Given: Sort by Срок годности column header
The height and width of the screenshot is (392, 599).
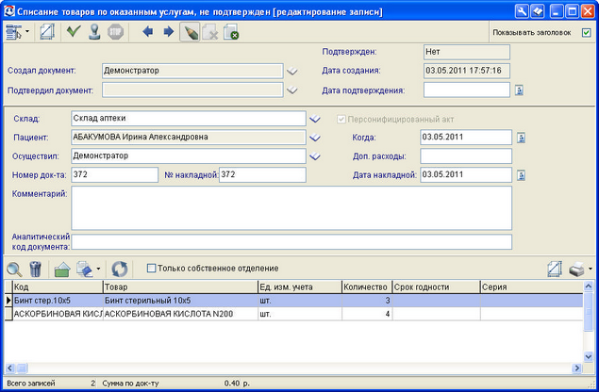Looking at the screenshot, I should point(436,287).
